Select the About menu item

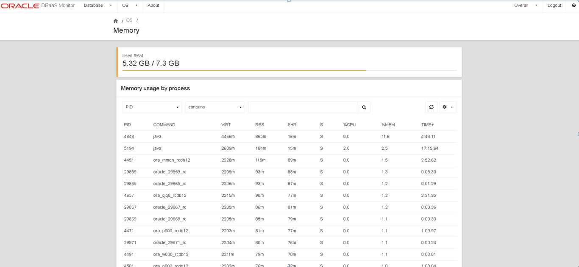(153, 6)
